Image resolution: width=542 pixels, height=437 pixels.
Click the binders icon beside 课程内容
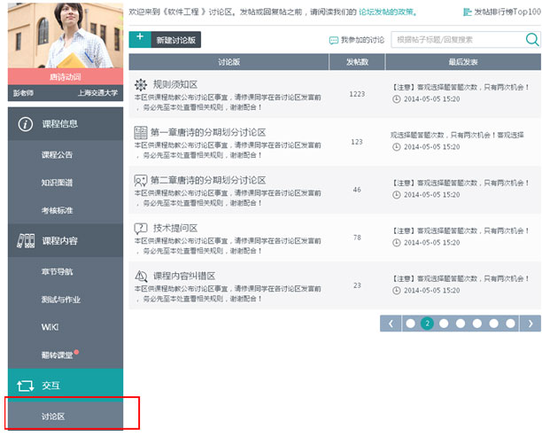(x=26, y=241)
